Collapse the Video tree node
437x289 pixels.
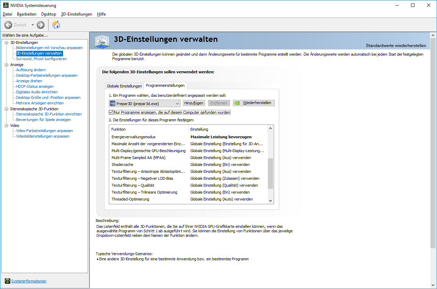pyautogui.click(x=6, y=125)
